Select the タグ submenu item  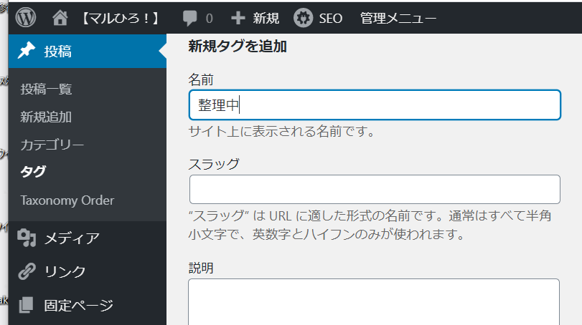(33, 172)
